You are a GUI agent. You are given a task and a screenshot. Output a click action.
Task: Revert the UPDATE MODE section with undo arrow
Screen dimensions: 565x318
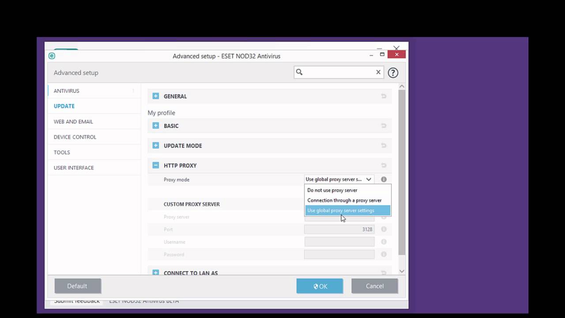tap(384, 146)
